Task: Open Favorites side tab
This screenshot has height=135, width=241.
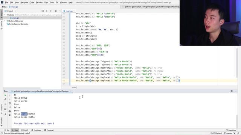Action: tap(2, 122)
